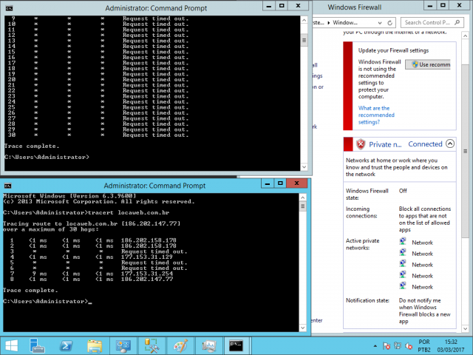Maximize the bottom Command Prompt window
The width and height of the screenshot is (473, 355).
click(280, 183)
